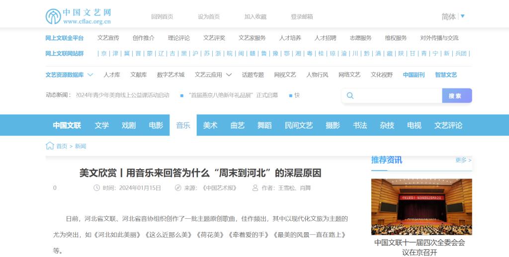Open the 中国文联 conference thumbnail image
The image size is (509, 257).
(422, 206)
